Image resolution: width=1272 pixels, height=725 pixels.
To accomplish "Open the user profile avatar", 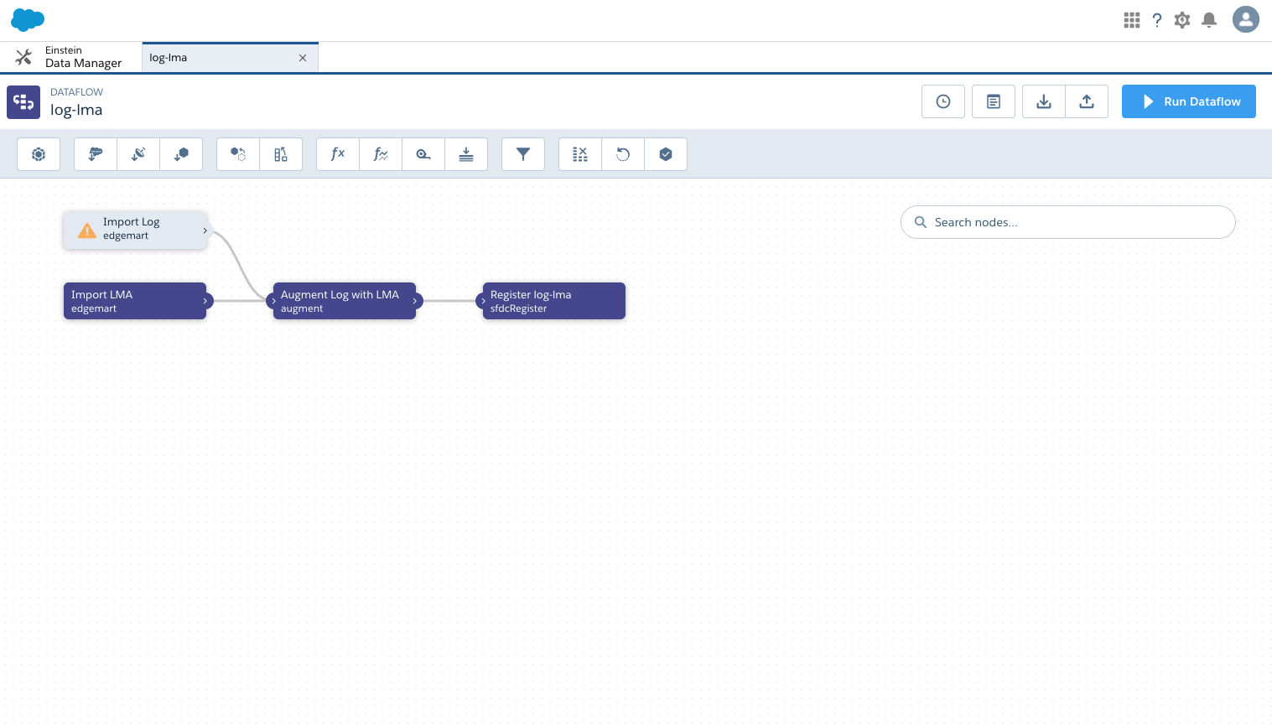I will pos(1246,19).
